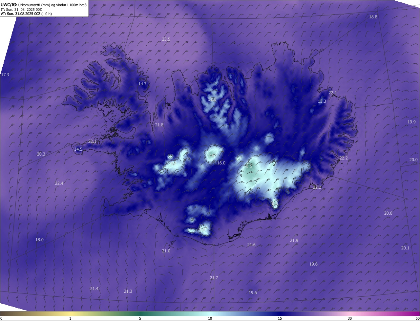The height and width of the screenshot is (321, 420).
Task: Click the 20.0 value label
Action: [x=413, y=160]
